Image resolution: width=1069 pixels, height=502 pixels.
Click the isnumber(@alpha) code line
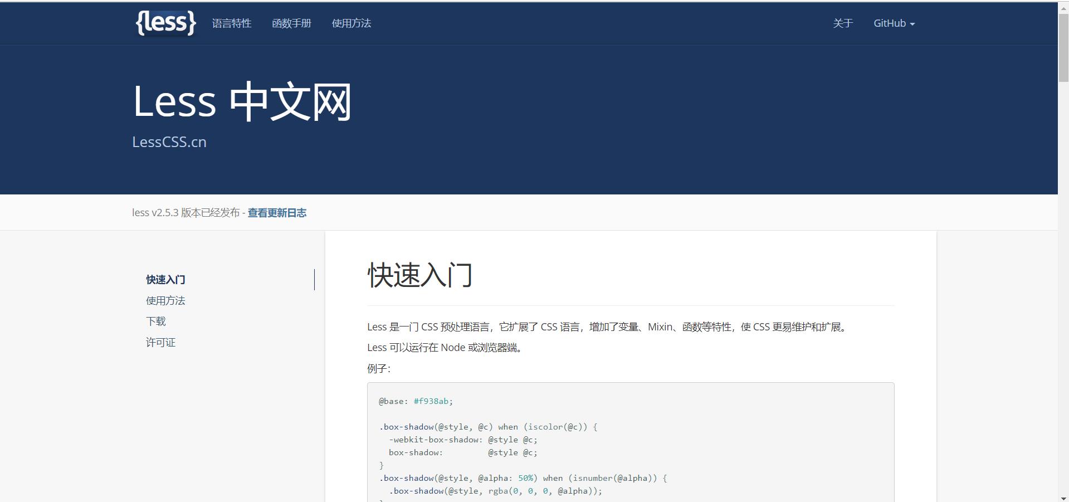click(x=523, y=478)
